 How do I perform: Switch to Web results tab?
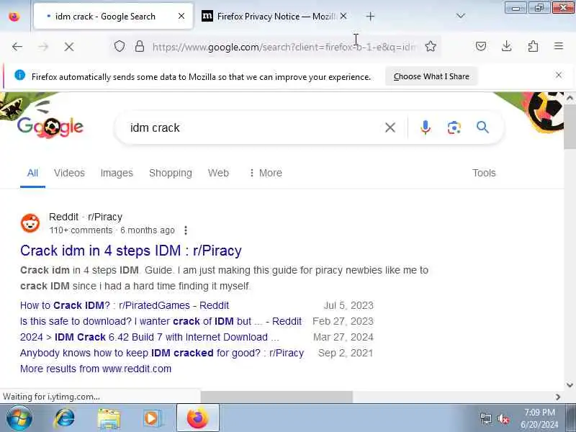point(218,173)
